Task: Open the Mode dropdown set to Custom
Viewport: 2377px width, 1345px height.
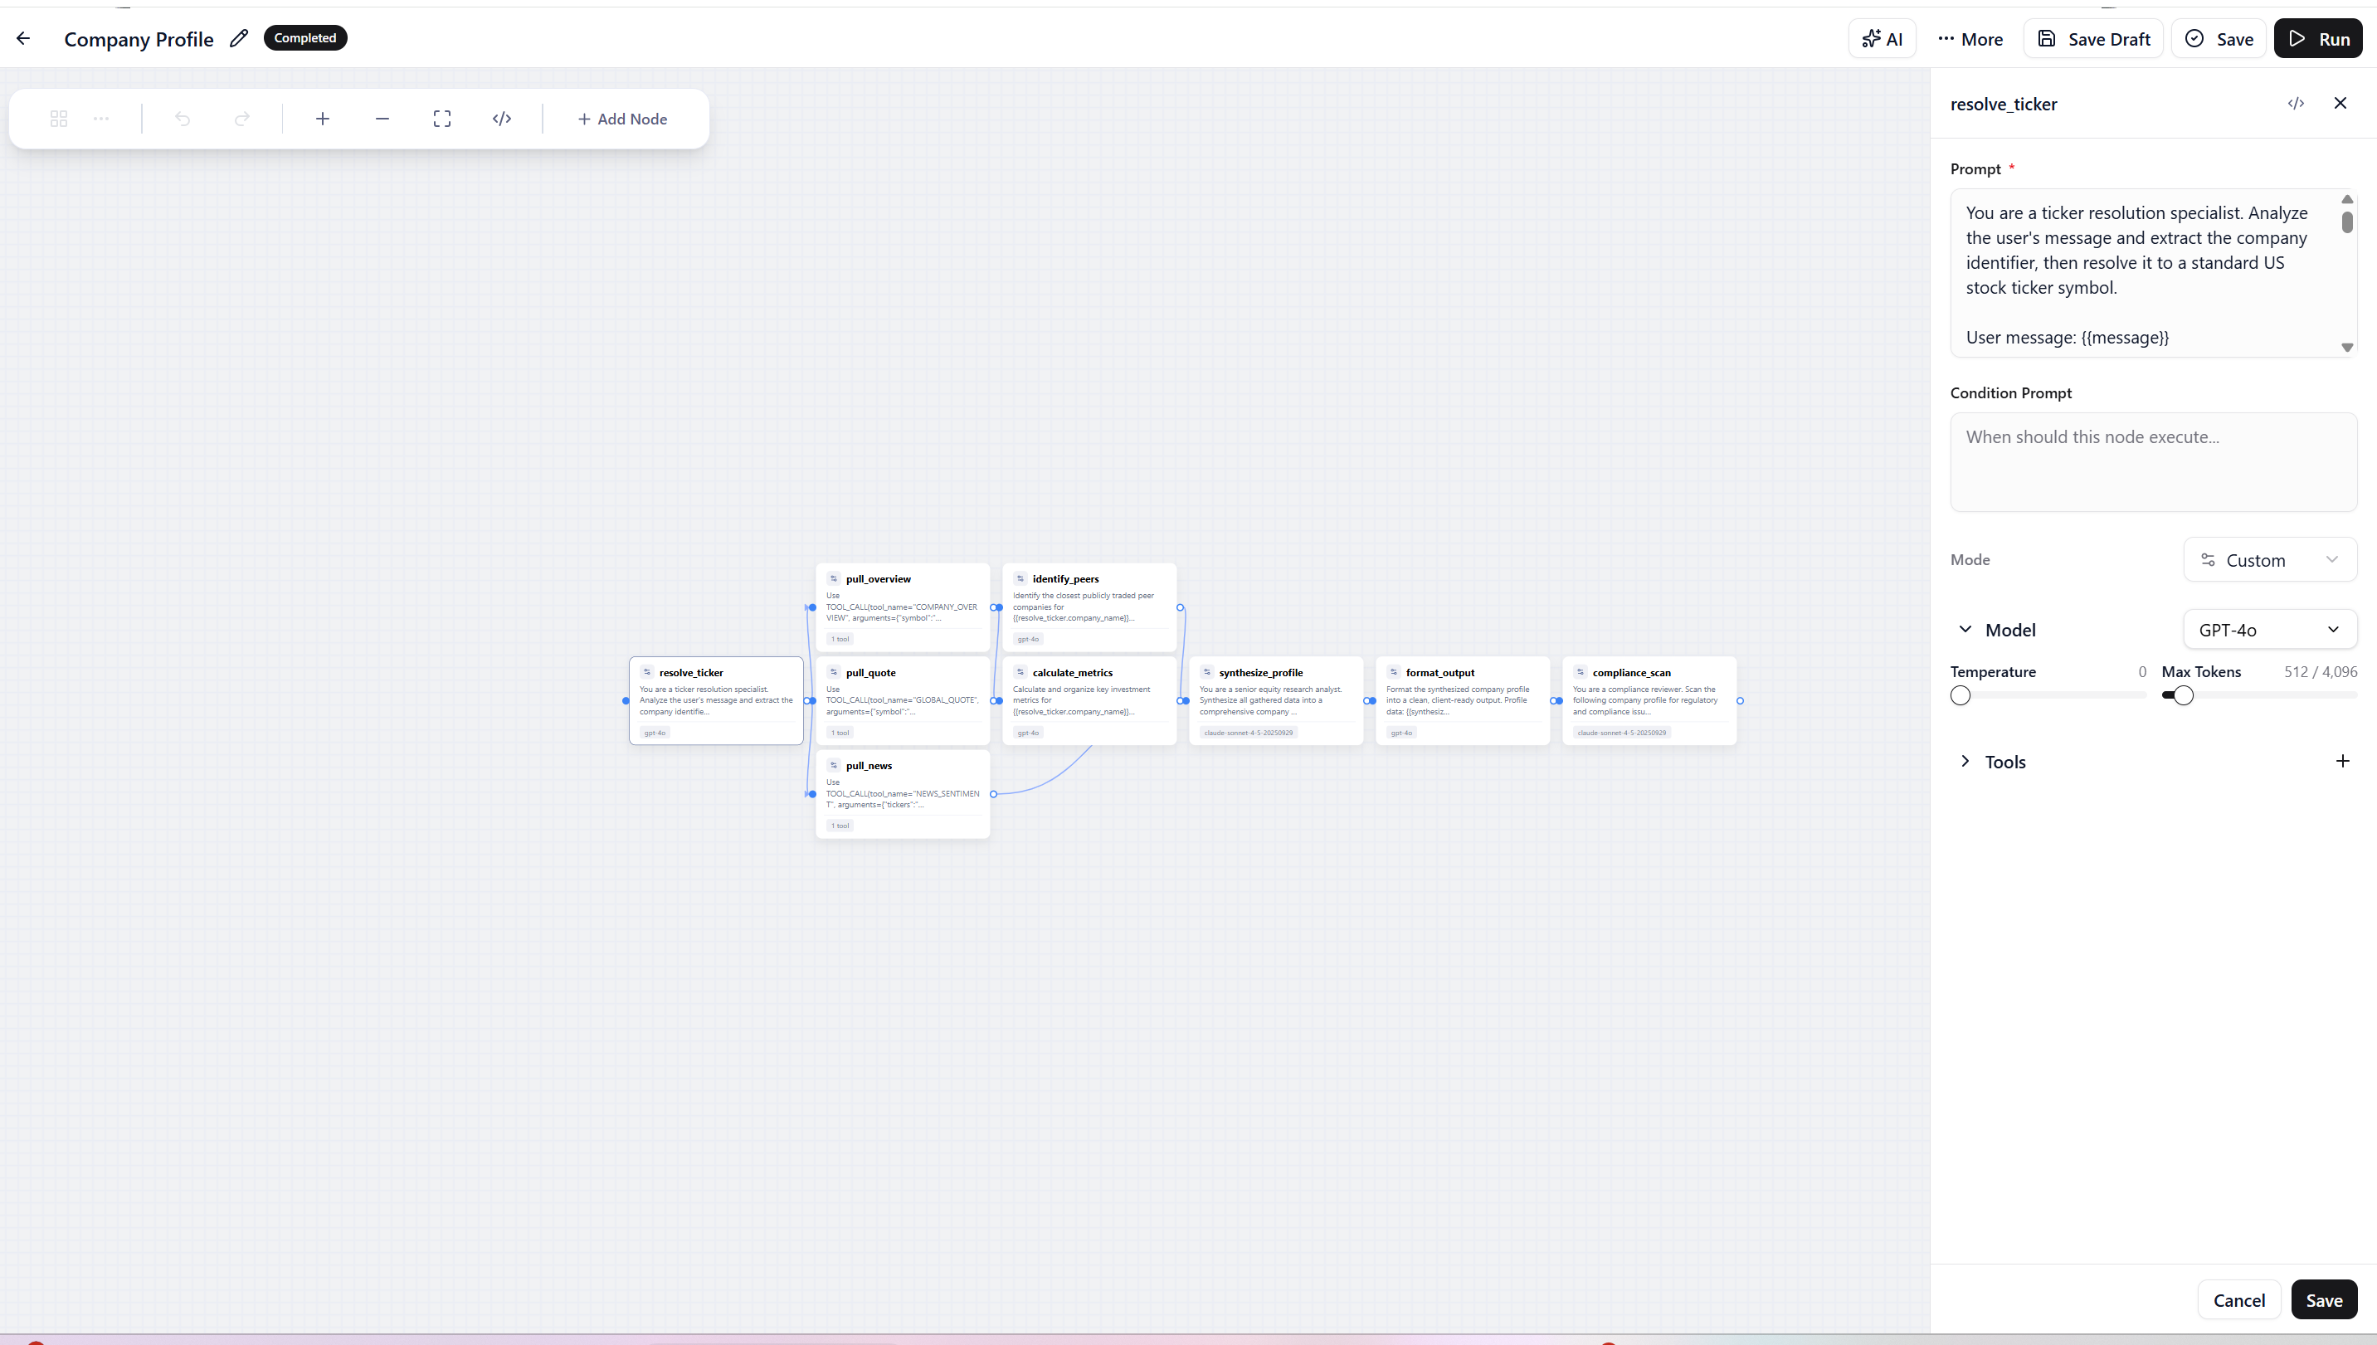Action: (x=2270, y=560)
